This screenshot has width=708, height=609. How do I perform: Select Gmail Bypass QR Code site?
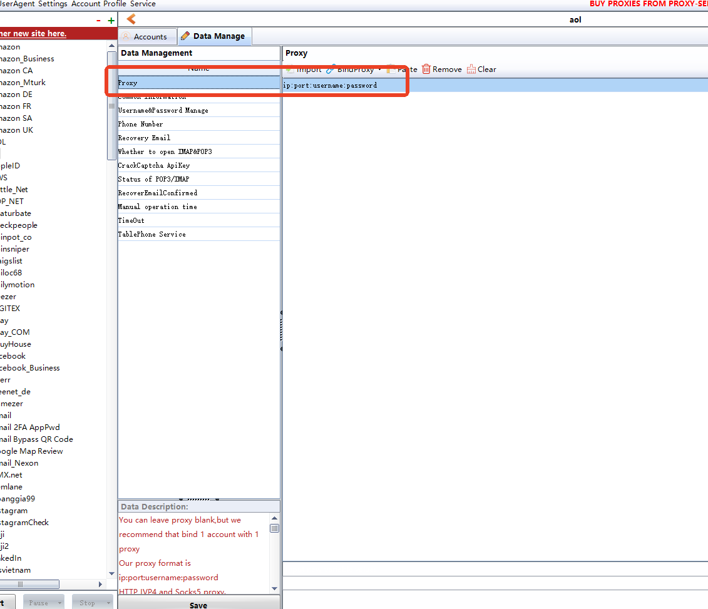click(36, 439)
